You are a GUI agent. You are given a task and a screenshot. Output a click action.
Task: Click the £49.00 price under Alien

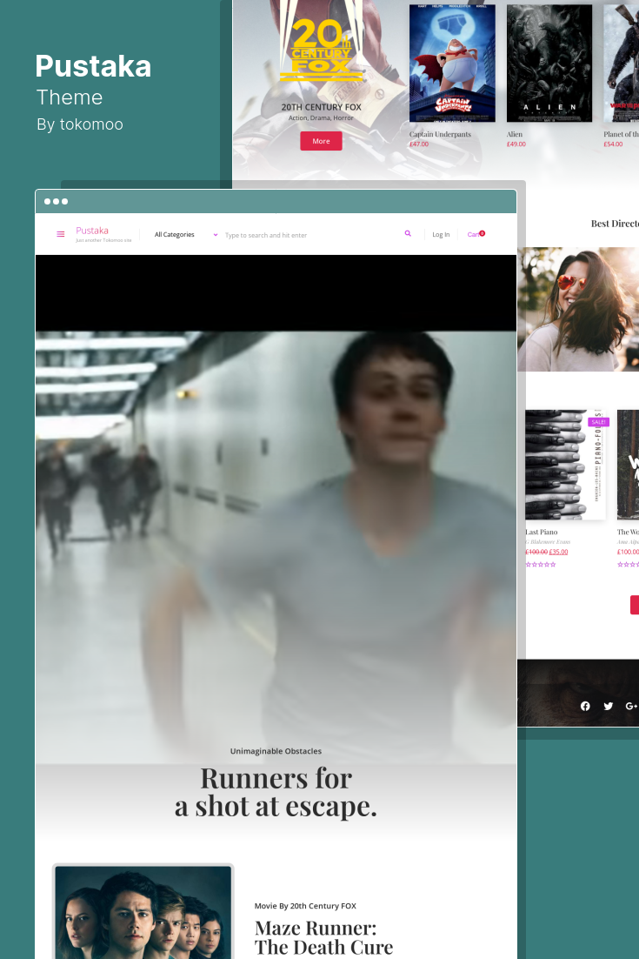(x=516, y=144)
